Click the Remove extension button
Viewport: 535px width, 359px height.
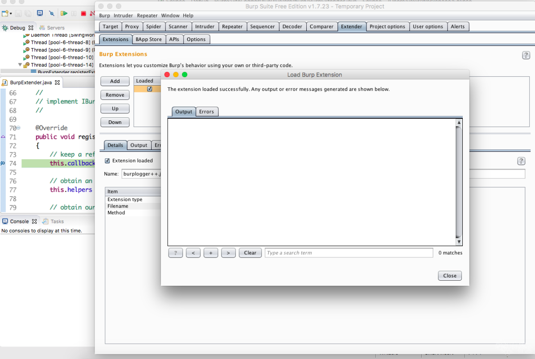115,95
